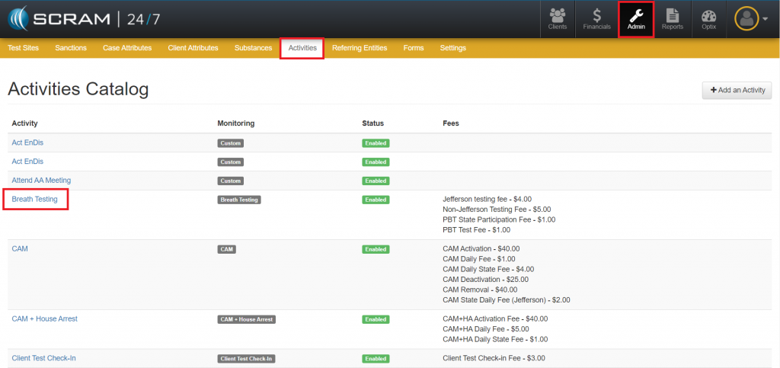Open the Attend AA Meeting activity
Image resolution: width=780 pixels, height=368 pixels.
[x=41, y=181]
